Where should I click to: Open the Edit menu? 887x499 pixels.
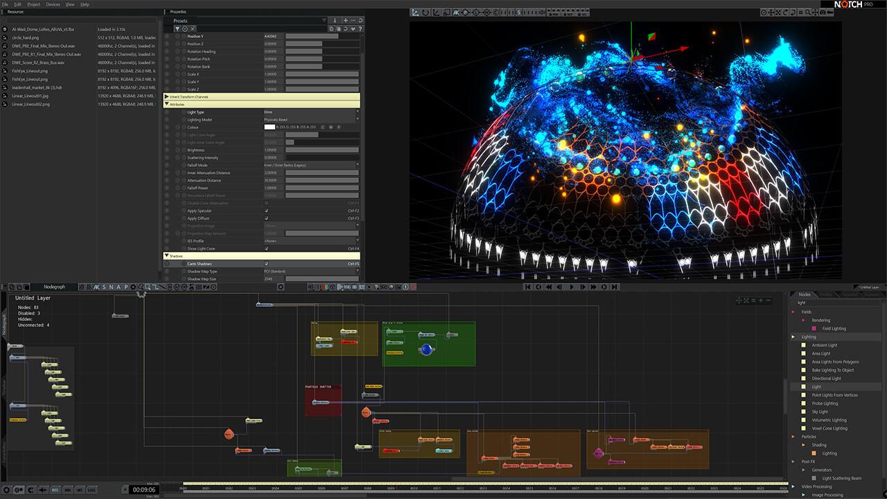[x=18, y=4]
